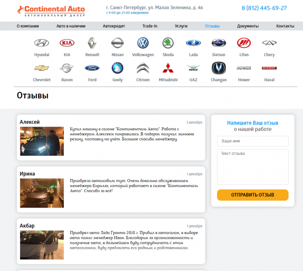Viewport: 303px width, 271px height.
Task: Select the Ford oval logo
Action: click(92, 68)
